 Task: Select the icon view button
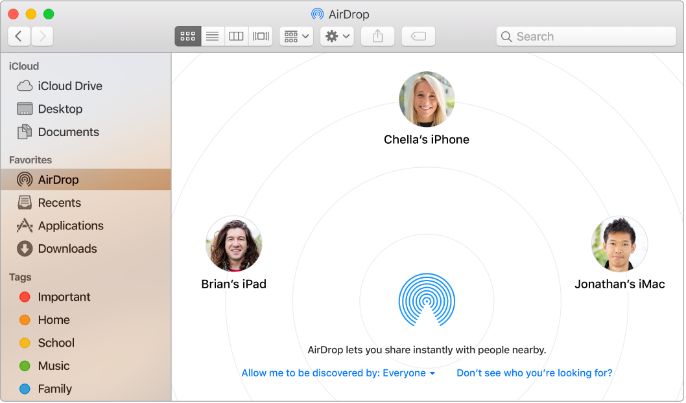(187, 36)
